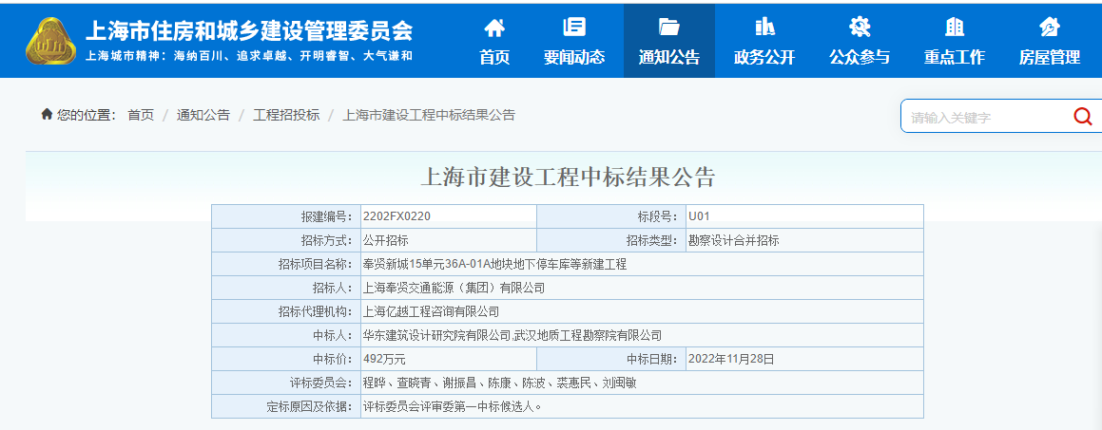This screenshot has height=430, width=1102.
Task: Open the 首页 navigation menu item
Action: pyautogui.click(x=494, y=57)
